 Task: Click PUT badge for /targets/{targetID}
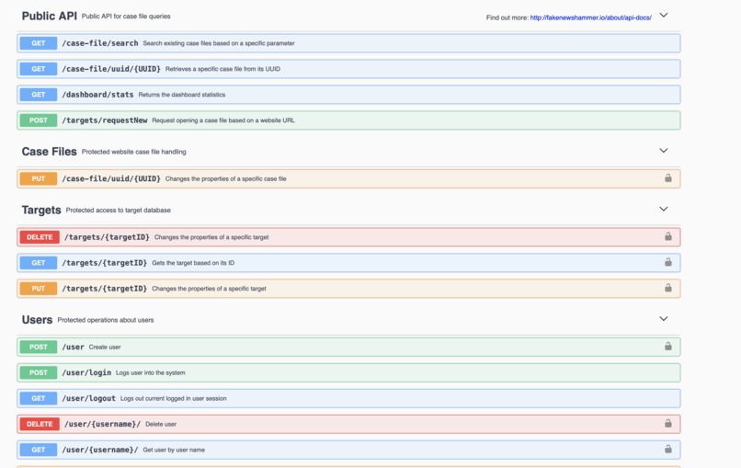coord(39,289)
